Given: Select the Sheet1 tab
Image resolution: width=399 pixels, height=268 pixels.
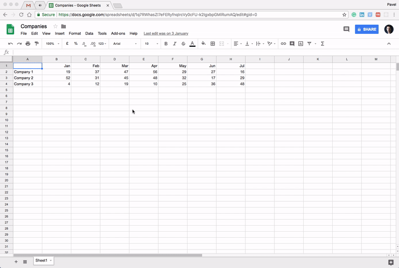Looking at the screenshot, I should click(x=43, y=261).
